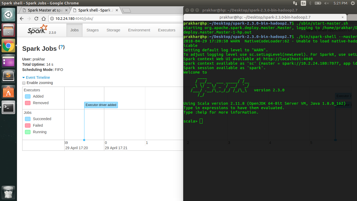This screenshot has width=357, height=201.
Task: Click Chrome forward navigation arrow
Action: (x=29, y=19)
